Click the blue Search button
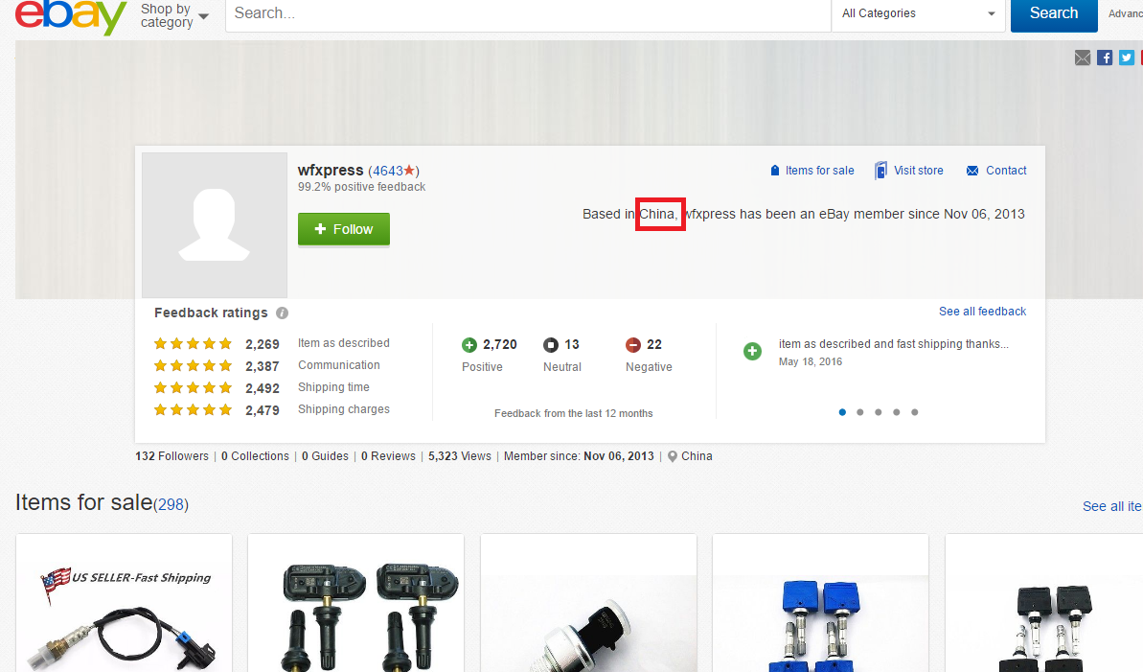The height and width of the screenshot is (672, 1143). pyautogui.click(x=1053, y=13)
